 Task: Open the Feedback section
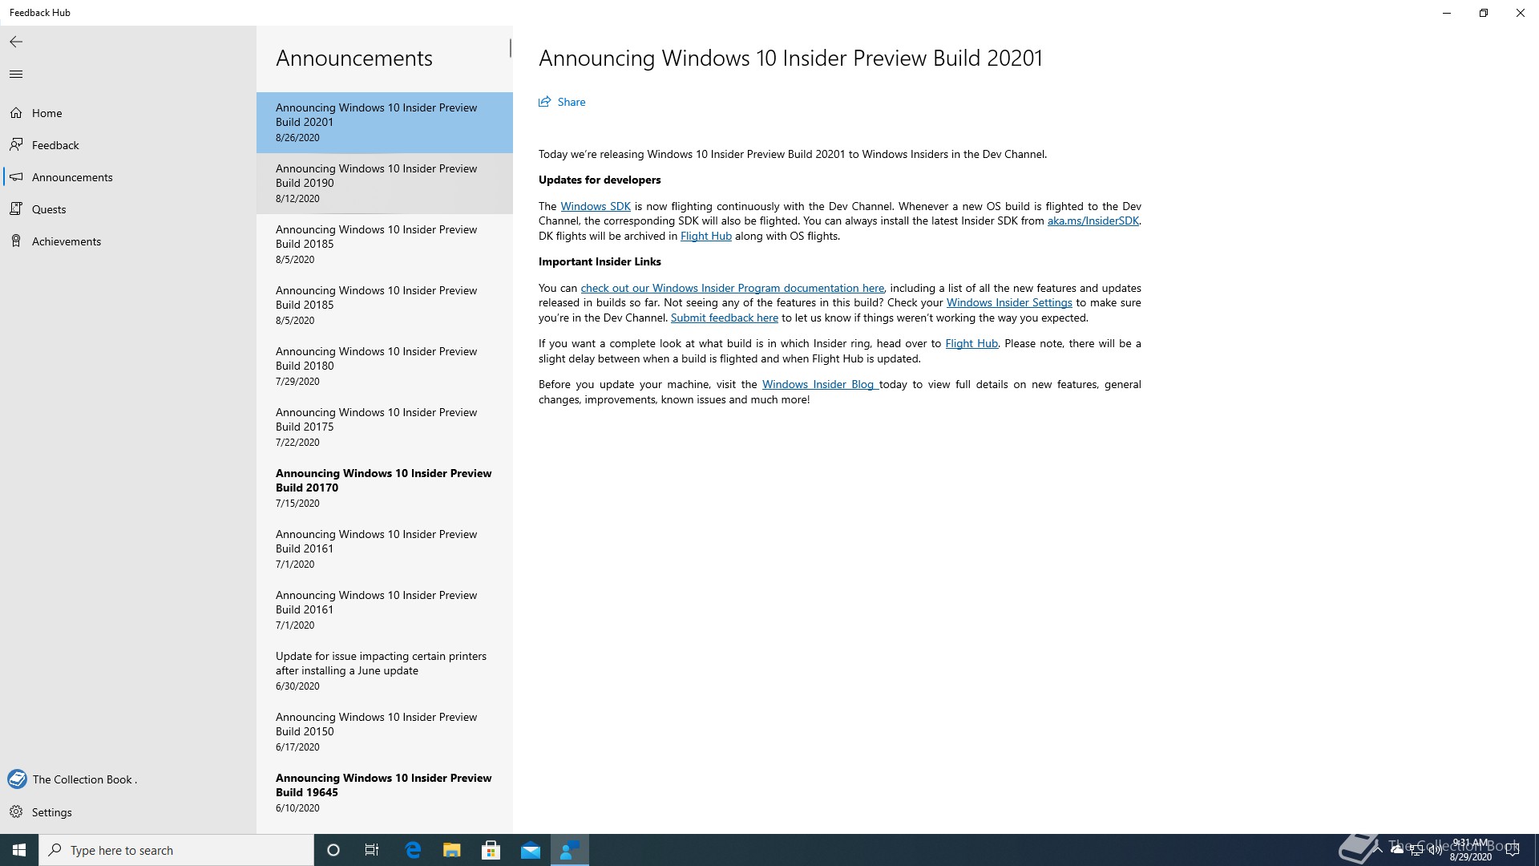[128, 145]
